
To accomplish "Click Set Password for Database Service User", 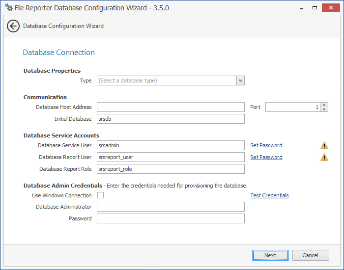I will pyautogui.click(x=266, y=145).
